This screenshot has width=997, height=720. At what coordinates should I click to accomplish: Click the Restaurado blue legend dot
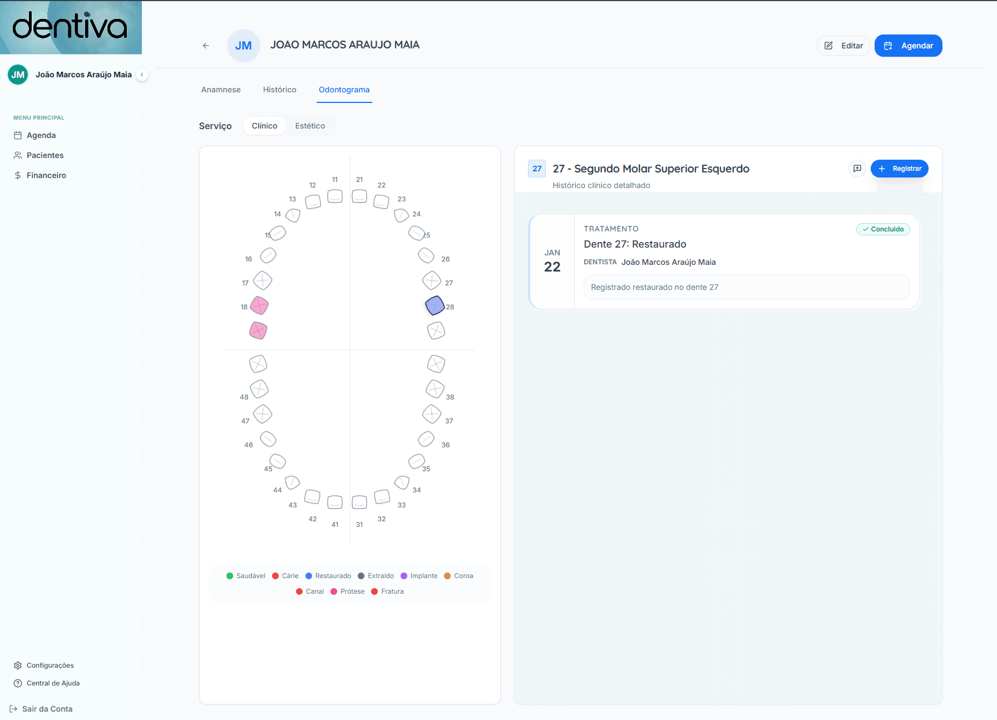309,576
